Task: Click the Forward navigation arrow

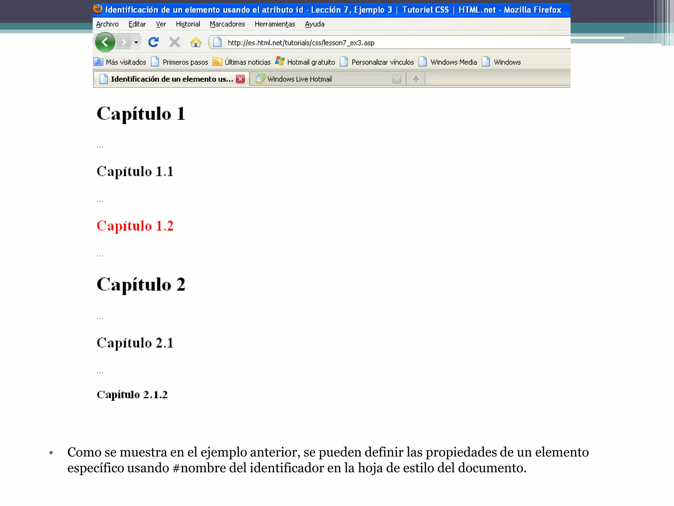Action: 124,42
